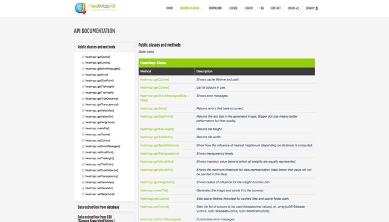Open heatmap::getValueMax() link in the table
Viewport: 389px width, 222px height.
click(x=157, y=162)
